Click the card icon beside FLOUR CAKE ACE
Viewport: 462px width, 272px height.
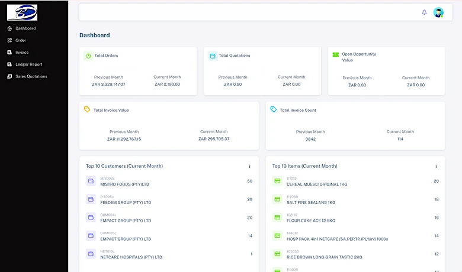click(x=277, y=218)
